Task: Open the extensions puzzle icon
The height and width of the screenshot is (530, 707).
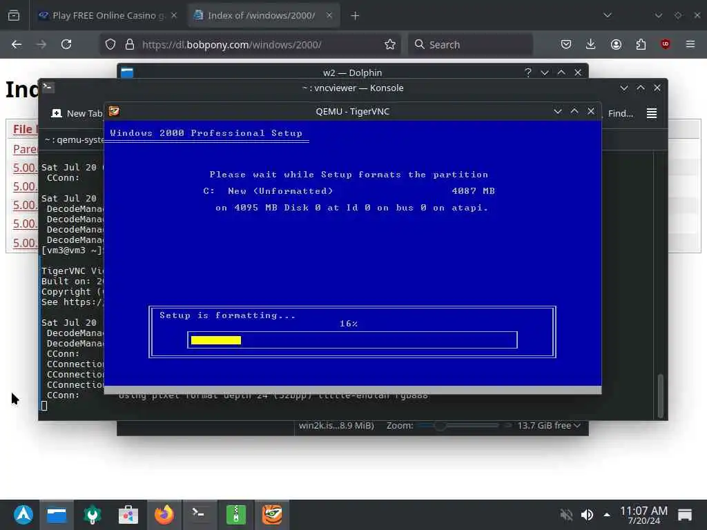Action: 641,44
